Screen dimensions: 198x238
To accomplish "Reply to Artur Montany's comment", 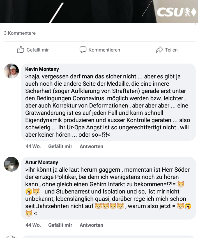I will [91, 225].
